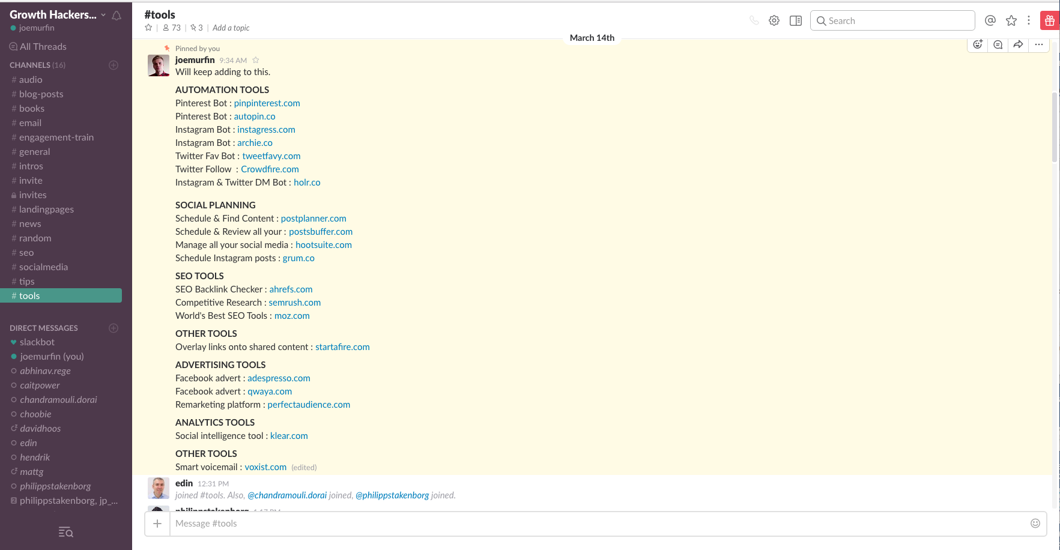
Task: Share message with arrow icon
Action: pyautogui.click(x=1018, y=44)
